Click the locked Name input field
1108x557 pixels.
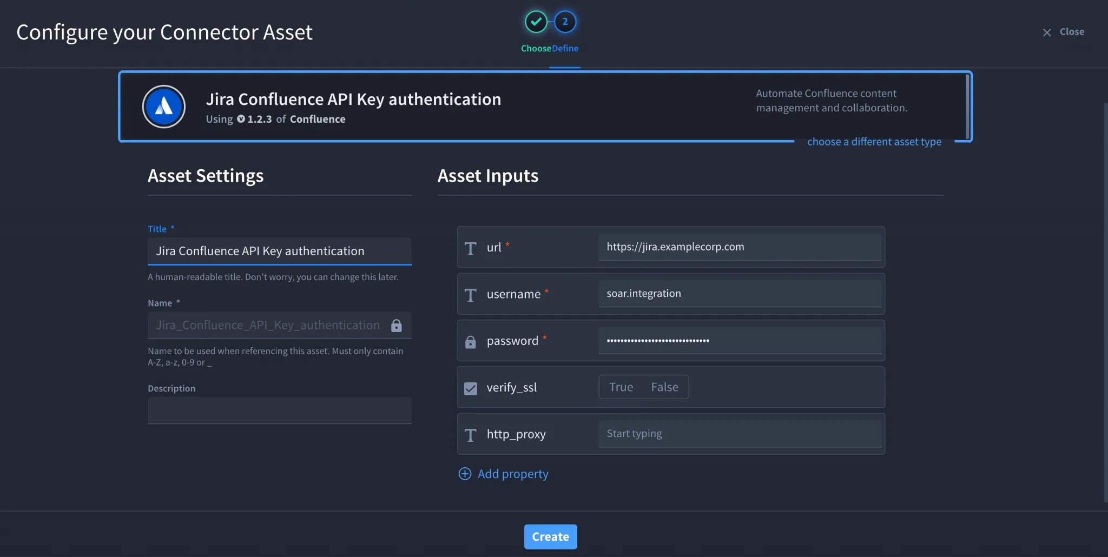[x=280, y=325]
